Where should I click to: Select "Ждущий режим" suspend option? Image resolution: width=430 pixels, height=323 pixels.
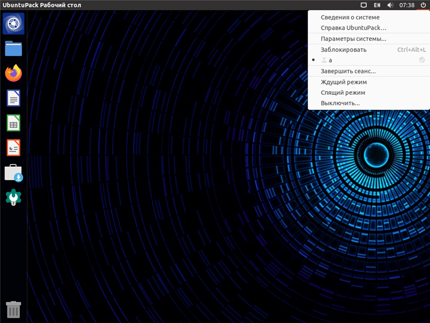pyautogui.click(x=369, y=82)
